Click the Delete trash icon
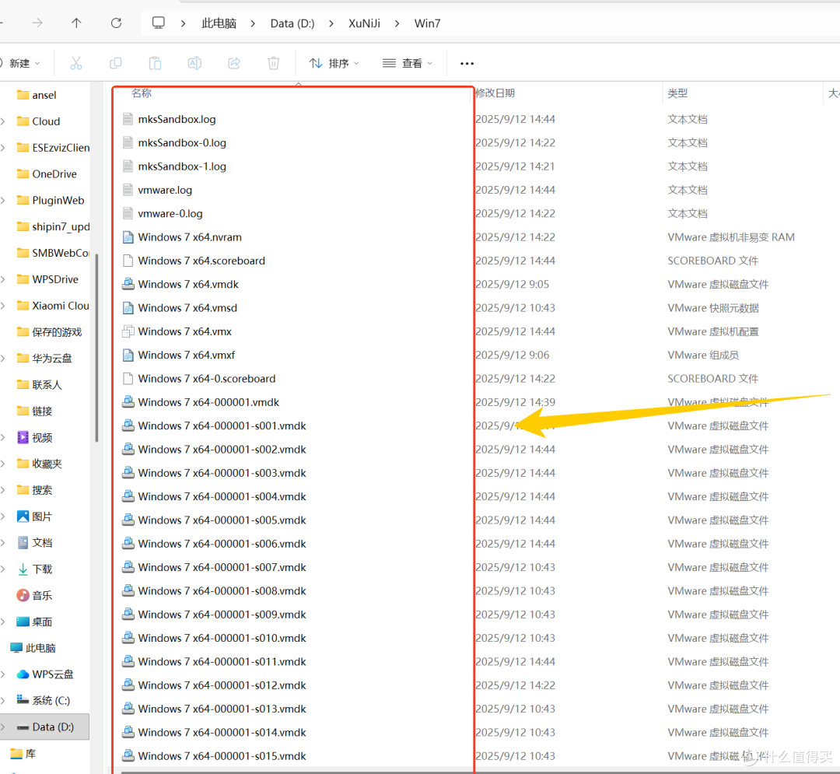The width and height of the screenshot is (840, 774). 273,63
